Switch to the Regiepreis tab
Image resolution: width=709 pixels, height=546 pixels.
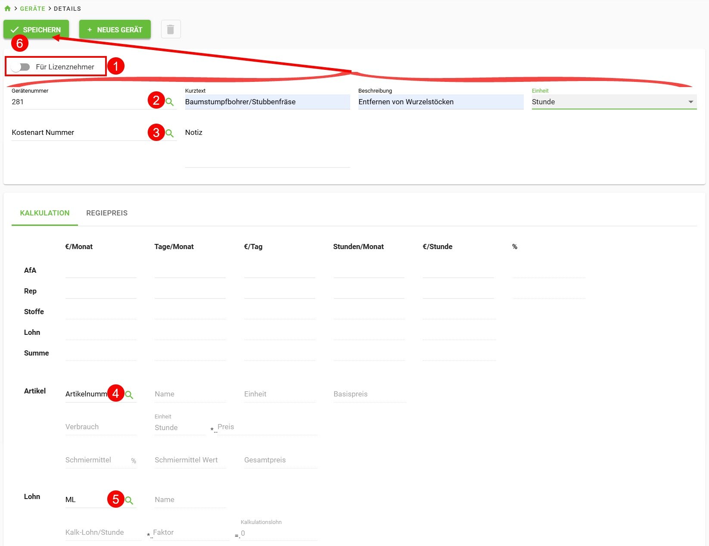tap(107, 213)
